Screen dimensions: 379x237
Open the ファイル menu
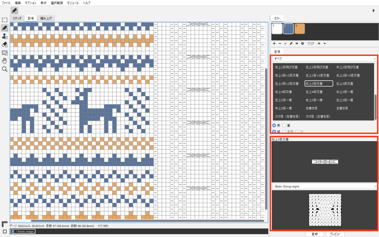coord(6,3)
